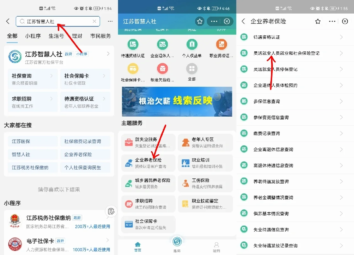Open the 全部 grid icon
This screenshot has width=354, height=255.
coord(192,69)
